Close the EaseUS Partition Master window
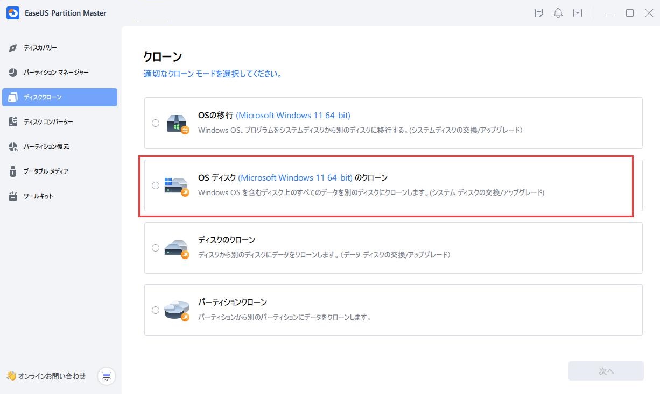660x394 pixels. 649,13
